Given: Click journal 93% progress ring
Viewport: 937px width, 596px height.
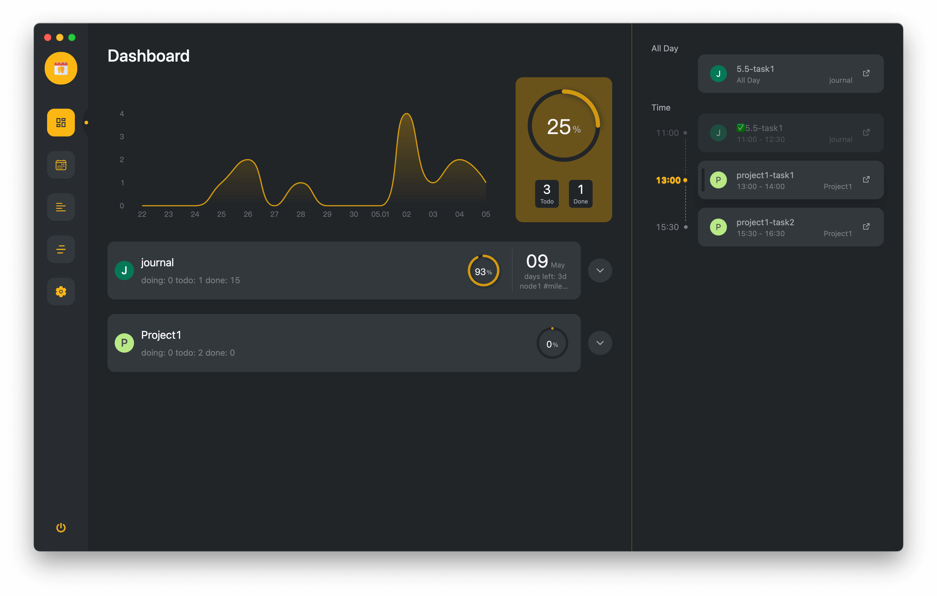Looking at the screenshot, I should 483,271.
